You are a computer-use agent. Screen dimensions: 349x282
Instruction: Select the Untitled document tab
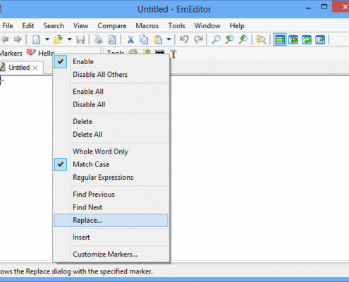19,68
